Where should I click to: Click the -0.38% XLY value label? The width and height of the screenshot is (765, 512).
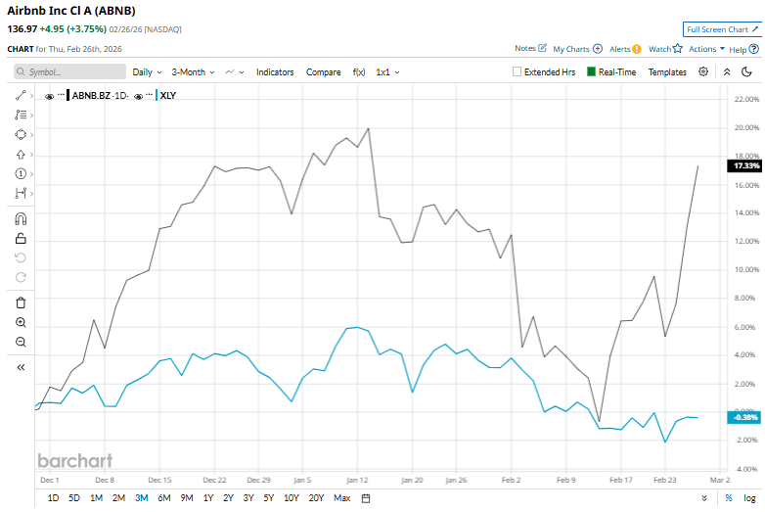pos(744,417)
